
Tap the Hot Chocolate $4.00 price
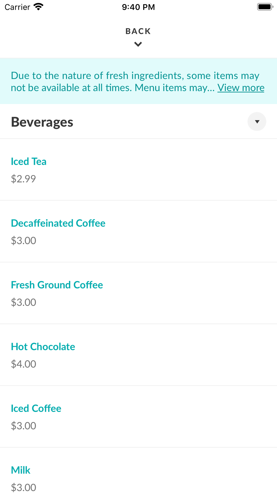pyautogui.click(x=24, y=364)
